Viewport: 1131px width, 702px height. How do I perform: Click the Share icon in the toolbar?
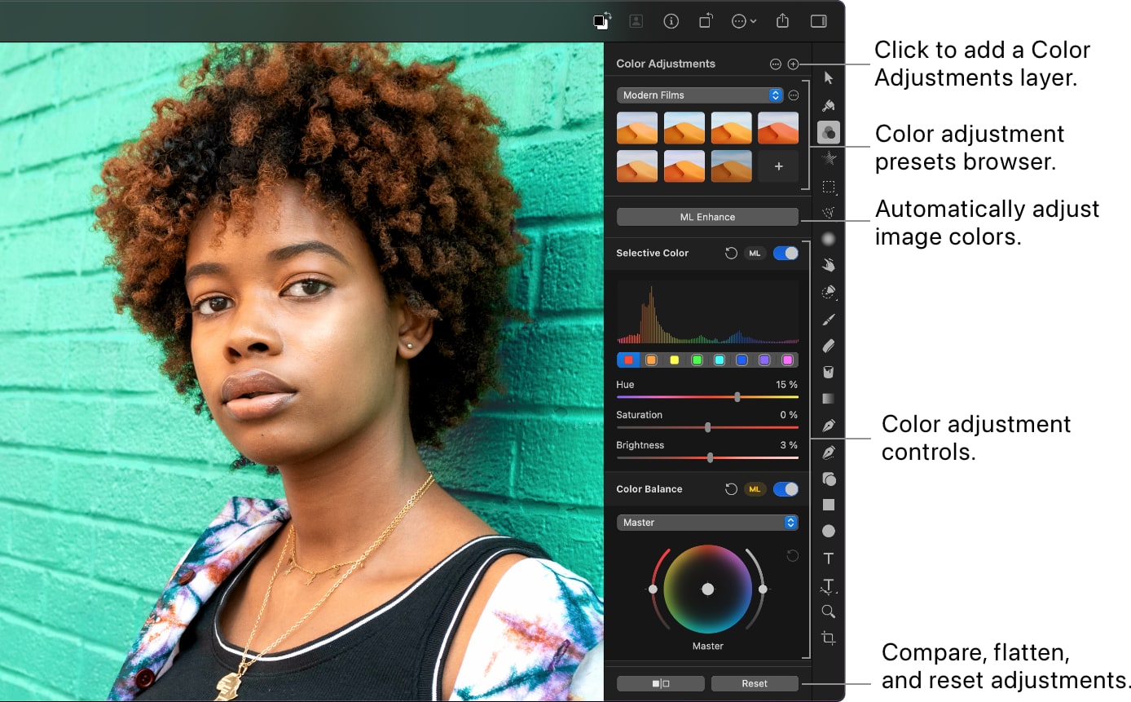click(x=782, y=21)
